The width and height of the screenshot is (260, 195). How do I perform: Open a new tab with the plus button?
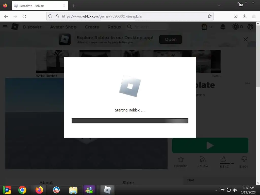pyautogui.click(x=73, y=6)
